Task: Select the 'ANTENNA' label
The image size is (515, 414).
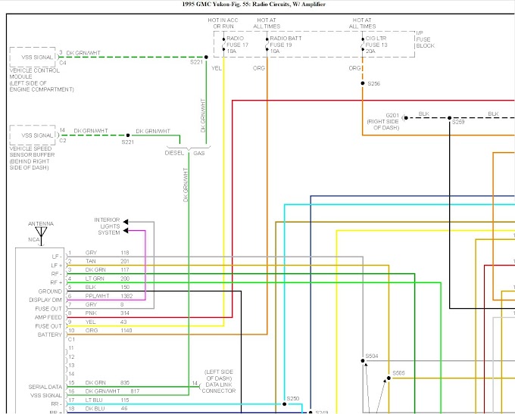Action: point(41,223)
